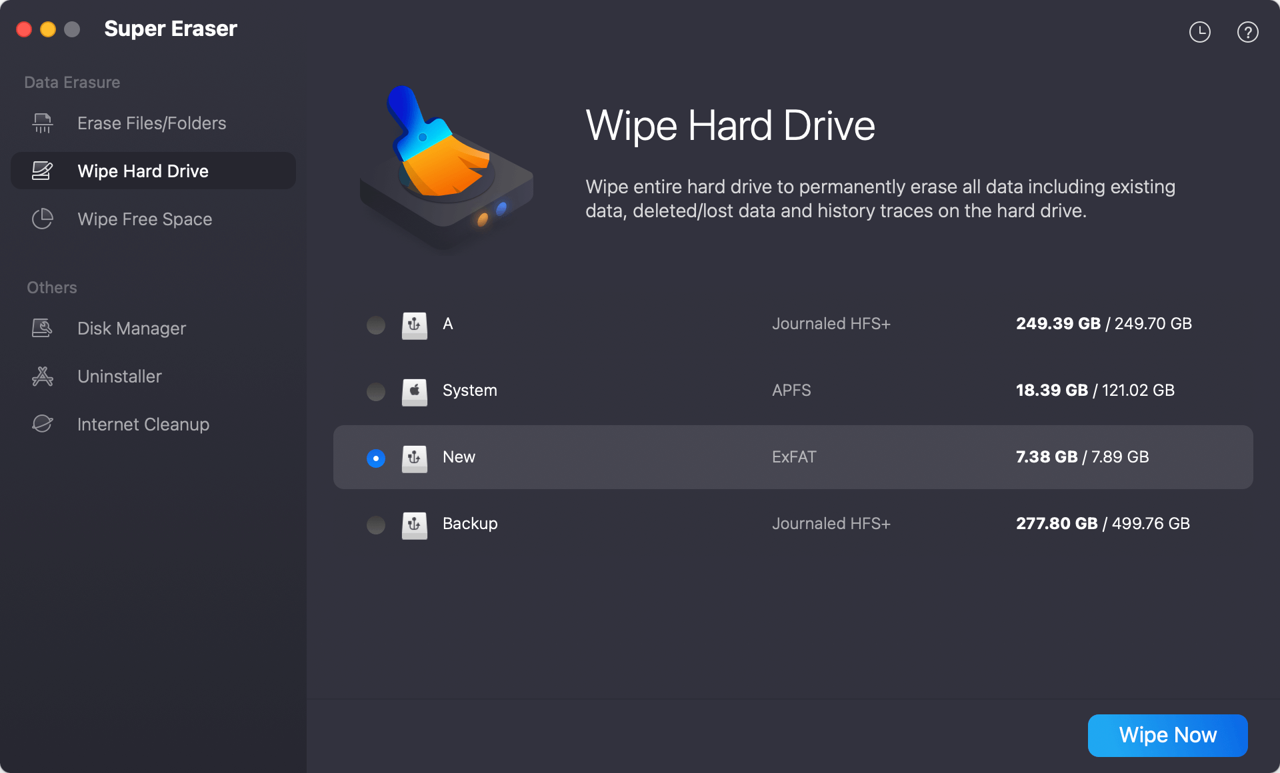Screen dimensions: 1280x773
Task: Enable the Backup drive selection
Action: pyautogui.click(x=376, y=522)
